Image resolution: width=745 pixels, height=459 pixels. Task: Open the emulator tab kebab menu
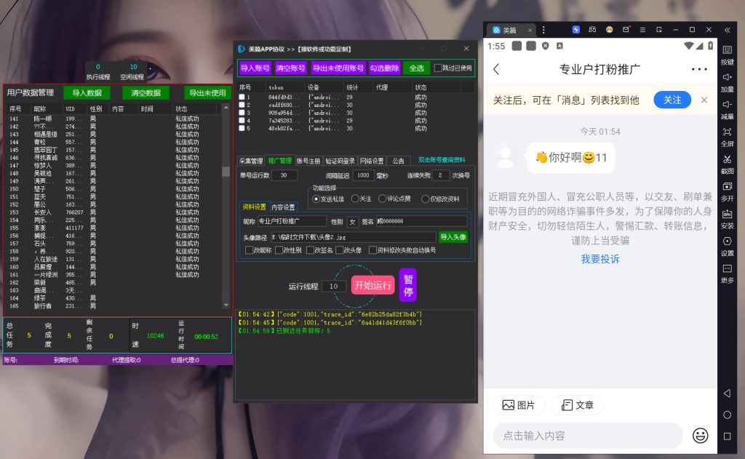click(543, 30)
